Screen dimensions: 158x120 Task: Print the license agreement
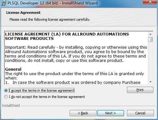click(140, 90)
